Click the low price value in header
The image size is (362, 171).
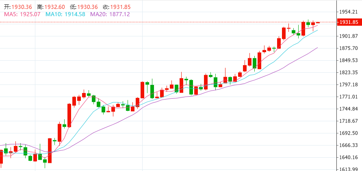pos(87,7)
